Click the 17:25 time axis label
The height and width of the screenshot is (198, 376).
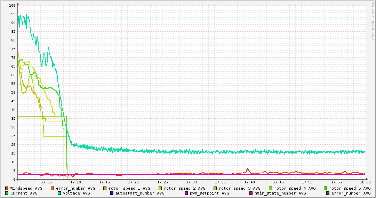162,182
